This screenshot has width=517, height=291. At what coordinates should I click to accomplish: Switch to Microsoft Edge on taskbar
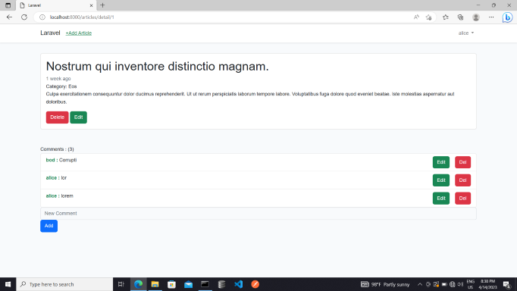point(138,284)
